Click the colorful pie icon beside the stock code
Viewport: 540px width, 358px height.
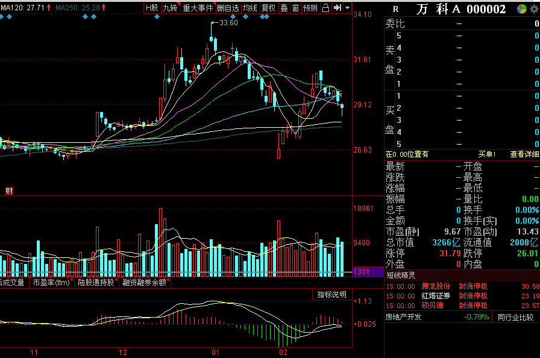coord(522,9)
